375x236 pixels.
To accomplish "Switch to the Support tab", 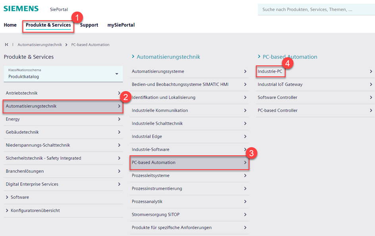I will tap(89, 25).
